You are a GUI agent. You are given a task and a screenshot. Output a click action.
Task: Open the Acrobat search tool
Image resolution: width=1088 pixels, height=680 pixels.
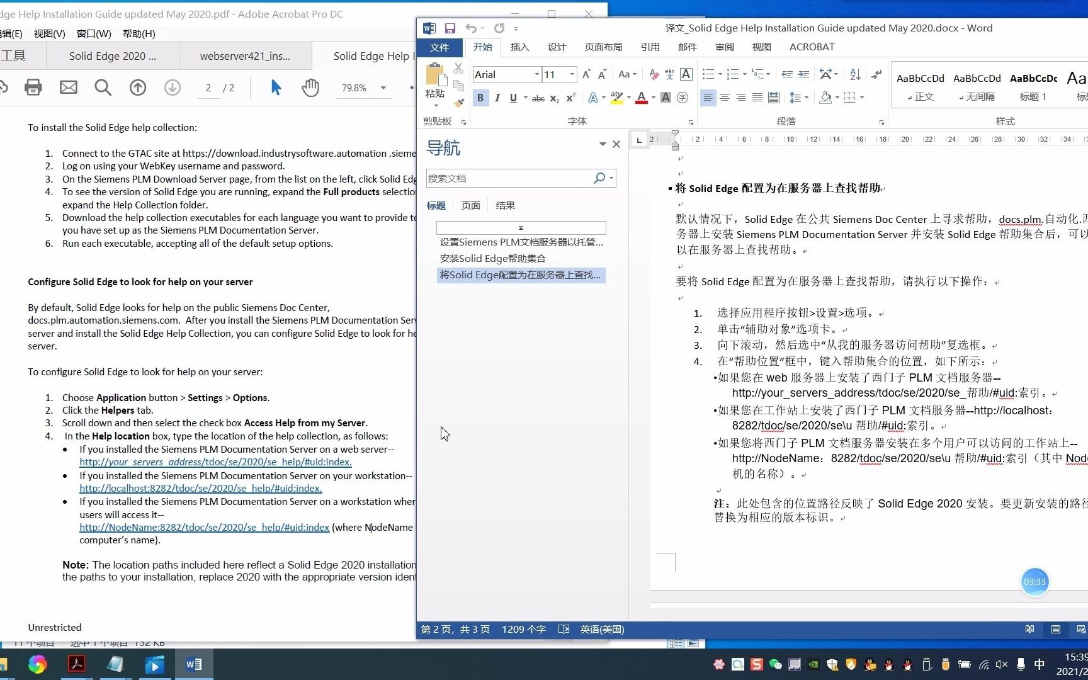coord(103,88)
